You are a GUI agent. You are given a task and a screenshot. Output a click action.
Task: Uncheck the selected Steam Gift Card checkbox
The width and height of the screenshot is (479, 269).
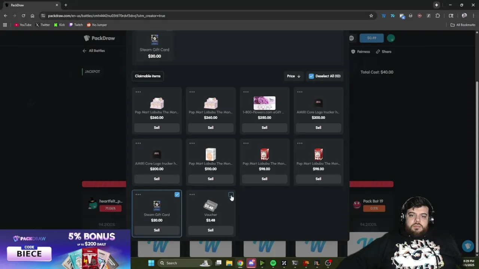(x=177, y=195)
